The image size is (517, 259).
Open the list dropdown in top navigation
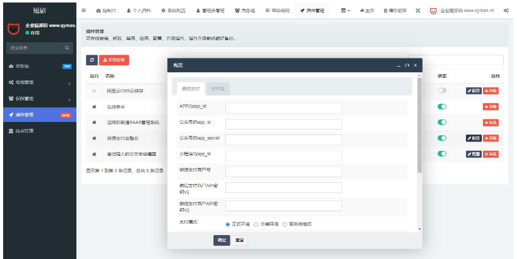[x=346, y=11]
